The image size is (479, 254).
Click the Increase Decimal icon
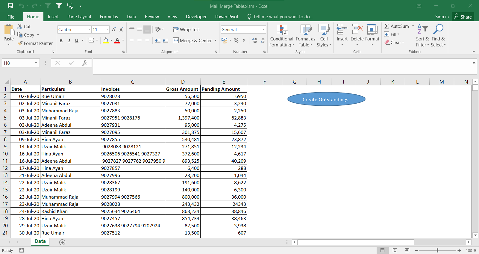point(254,40)
